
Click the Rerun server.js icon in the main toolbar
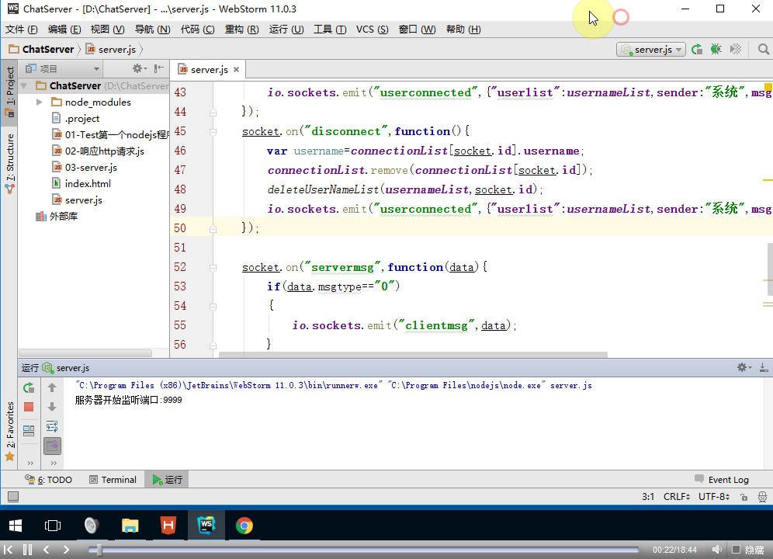click(697, 49)
